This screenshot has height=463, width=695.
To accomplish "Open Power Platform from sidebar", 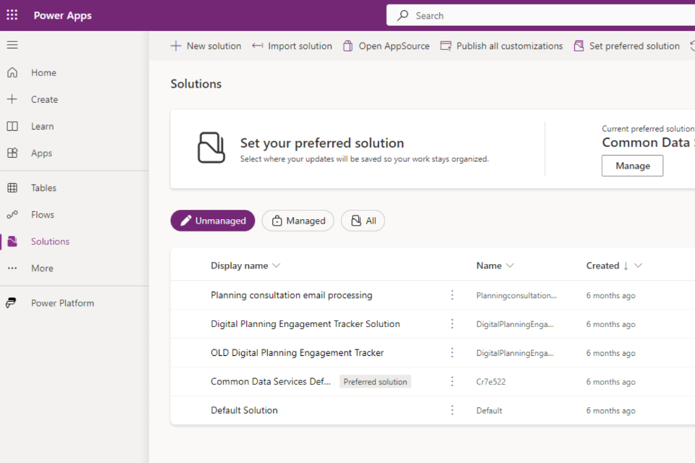I will tap(62, 303).
